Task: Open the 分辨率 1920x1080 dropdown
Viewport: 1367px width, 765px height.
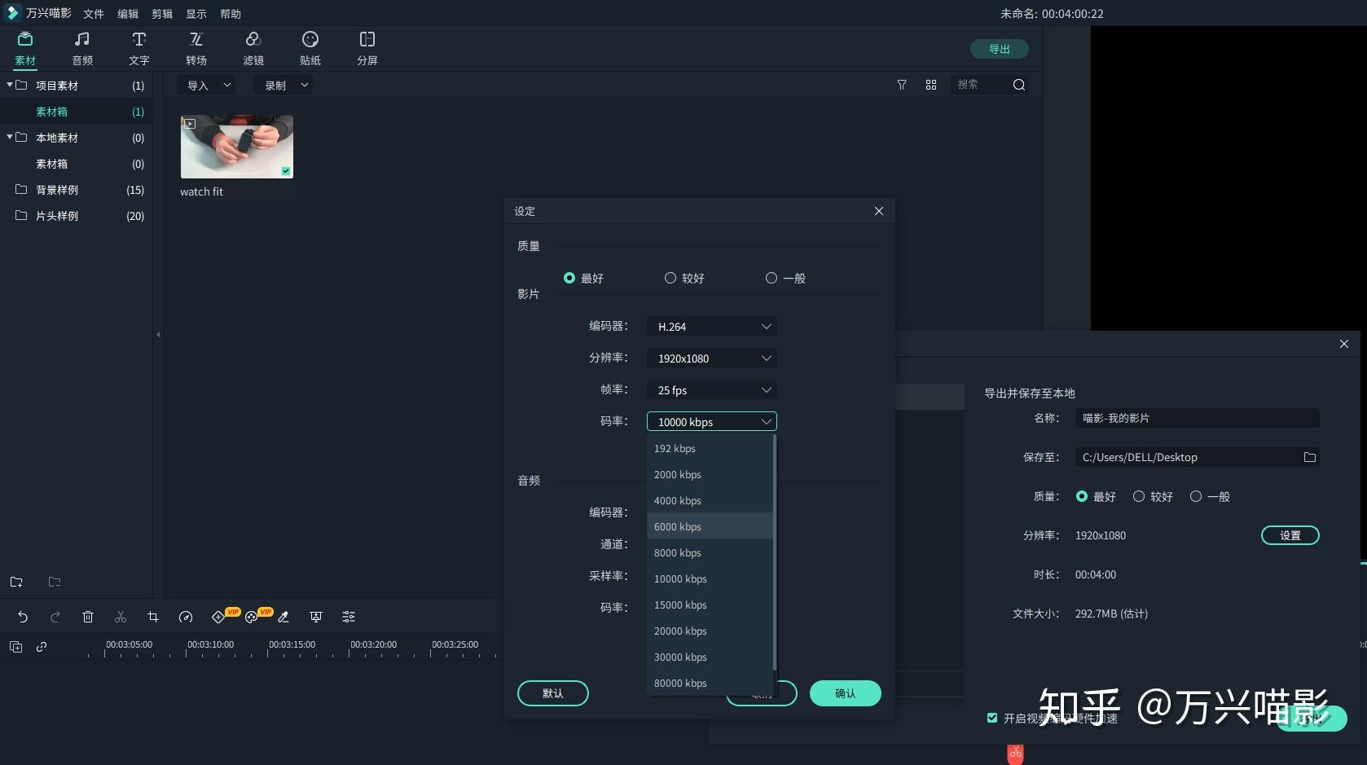Action: 712,358
